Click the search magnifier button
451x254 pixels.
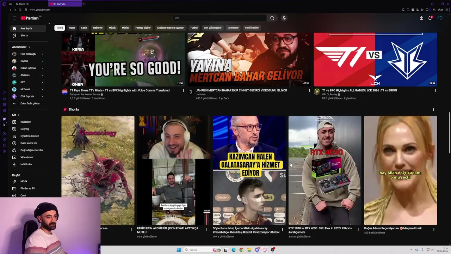(272, 18)
